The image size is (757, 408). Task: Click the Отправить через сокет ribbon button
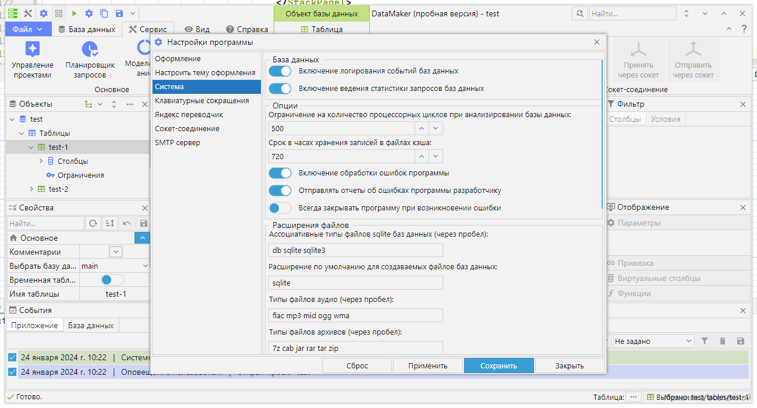coord(693,60)
